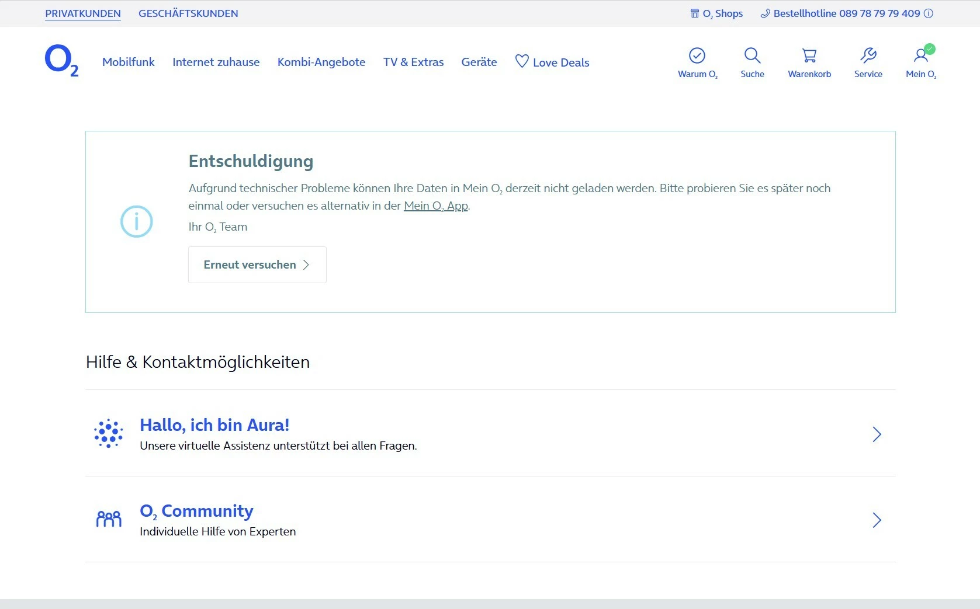Open the Kombi-Angebote menu

click(x=321, y=62)
